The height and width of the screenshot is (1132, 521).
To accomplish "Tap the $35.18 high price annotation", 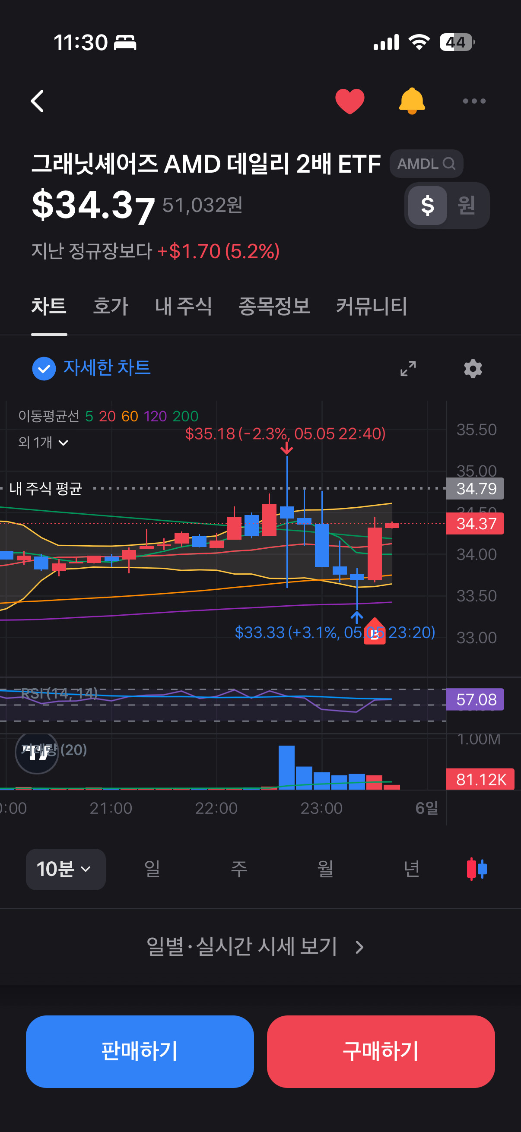I will [286, 434].
